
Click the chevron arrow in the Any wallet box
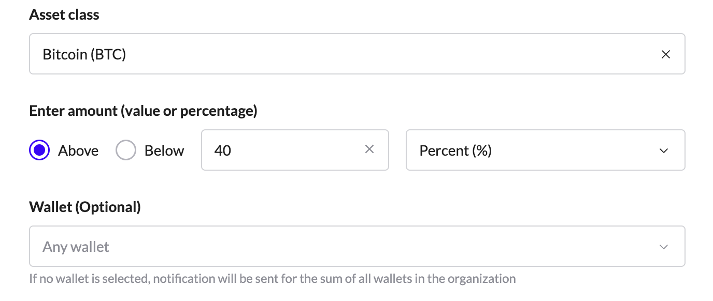[x=664, y=247]
